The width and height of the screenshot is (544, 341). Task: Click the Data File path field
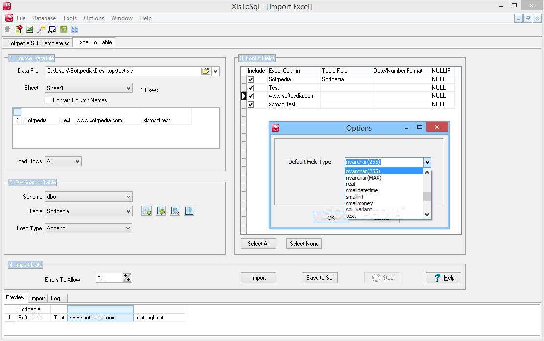tap(123, 71)
